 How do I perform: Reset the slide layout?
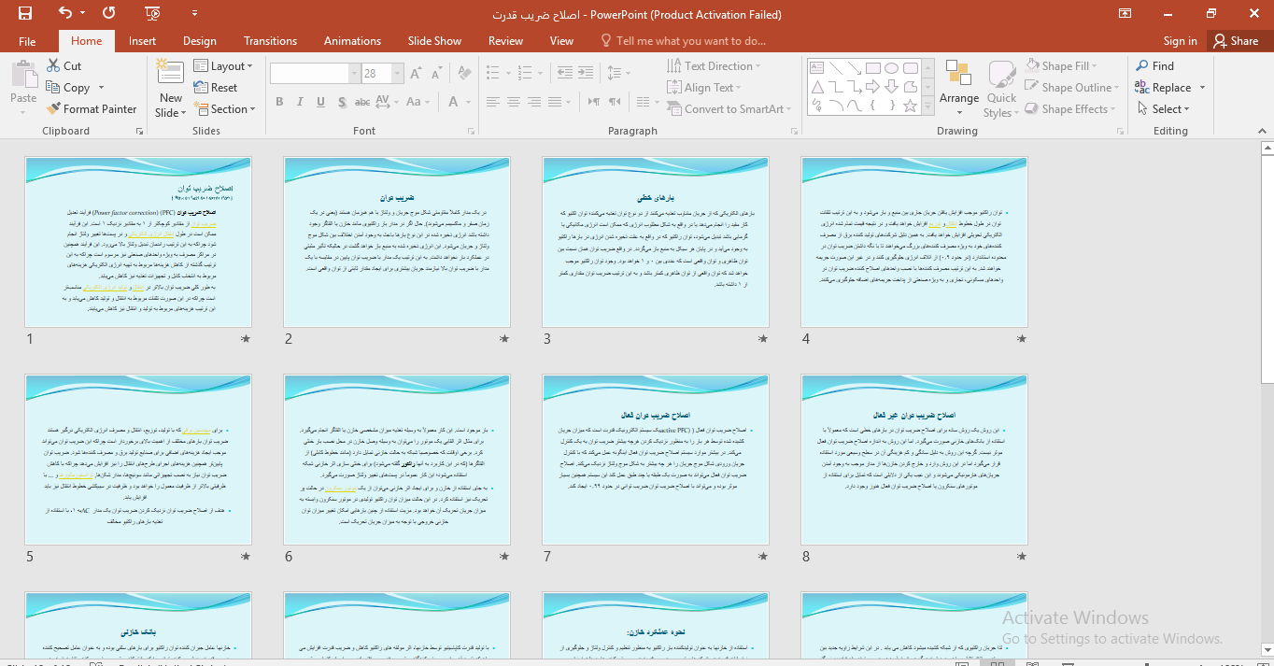point(216,87)
